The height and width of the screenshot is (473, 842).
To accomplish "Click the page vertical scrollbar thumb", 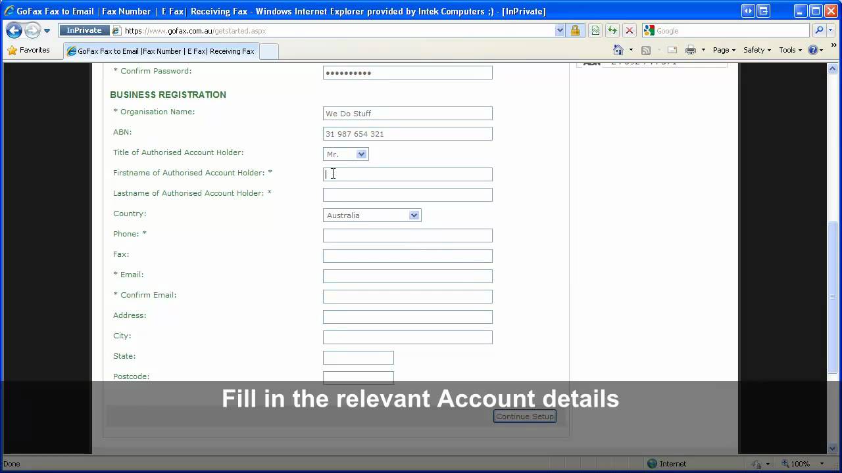I will 833,299.
